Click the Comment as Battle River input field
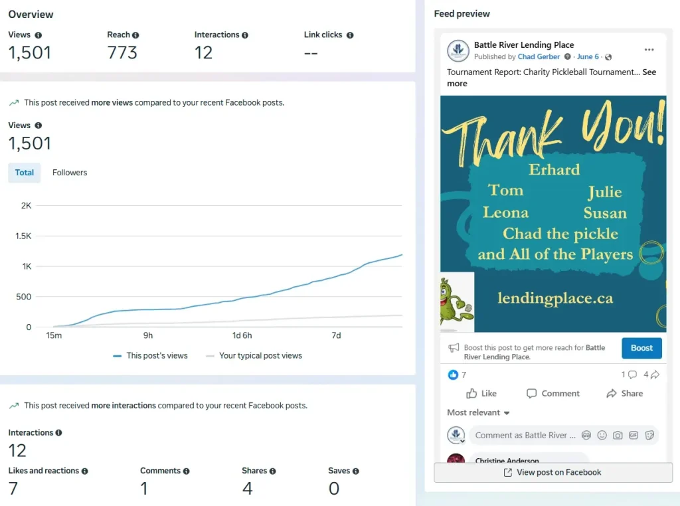 click(x=525, y=436)
